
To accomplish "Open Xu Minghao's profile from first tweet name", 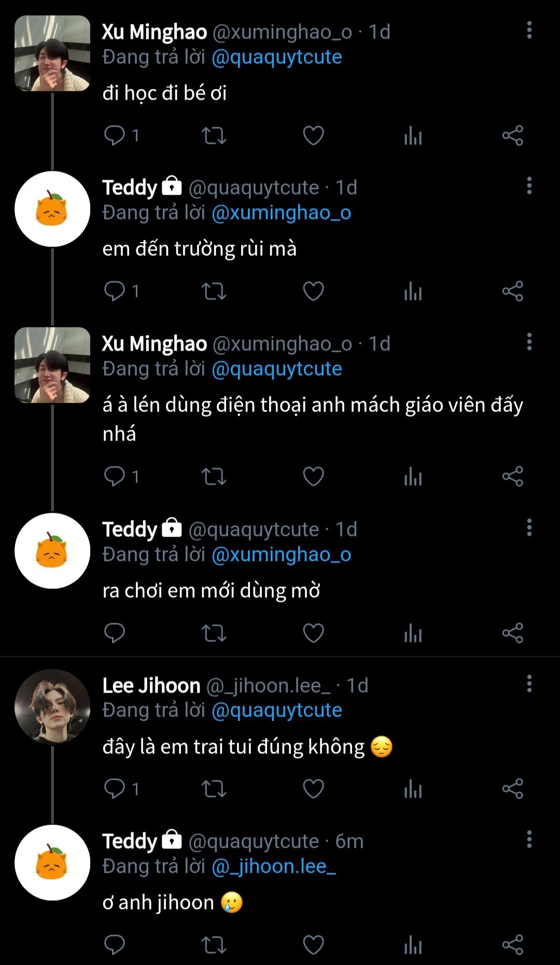I will pyautogui.click(x=155, y=32).
